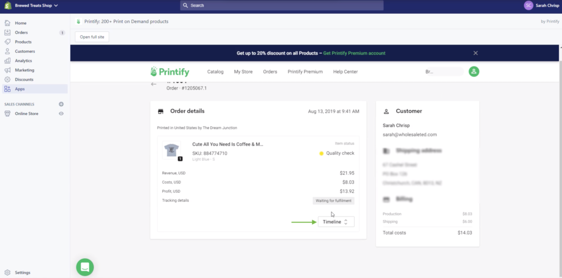The width and height of the screenshot is (562, 278).
Task: Click the SKU: 884774710 text
Action: click(210, 153)
